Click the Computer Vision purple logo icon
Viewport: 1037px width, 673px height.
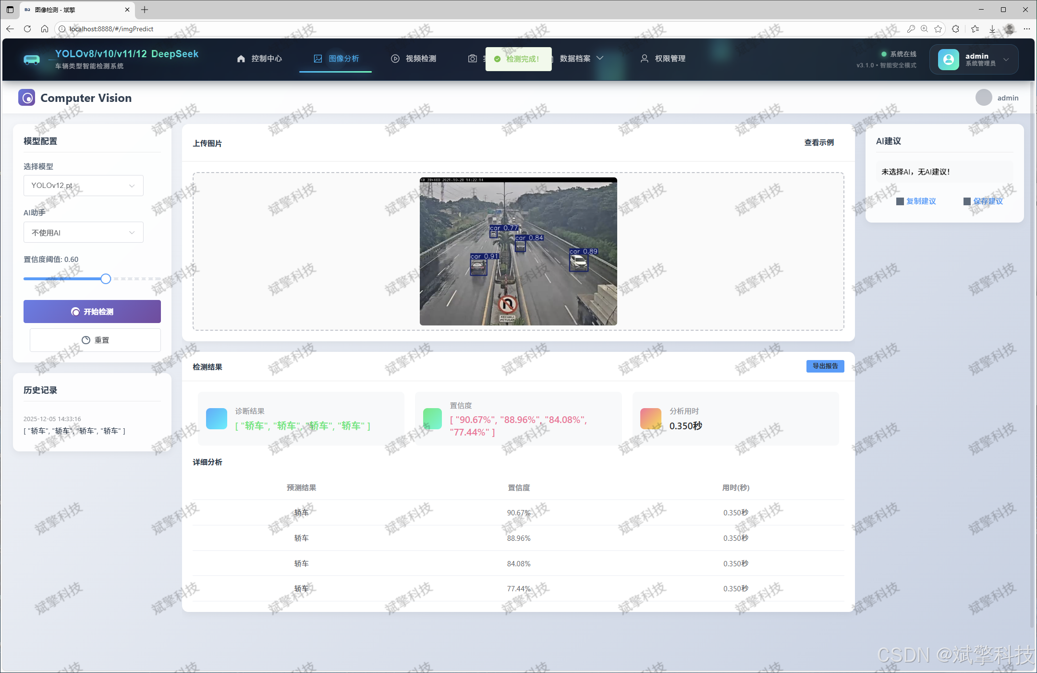tap(26, 98)
